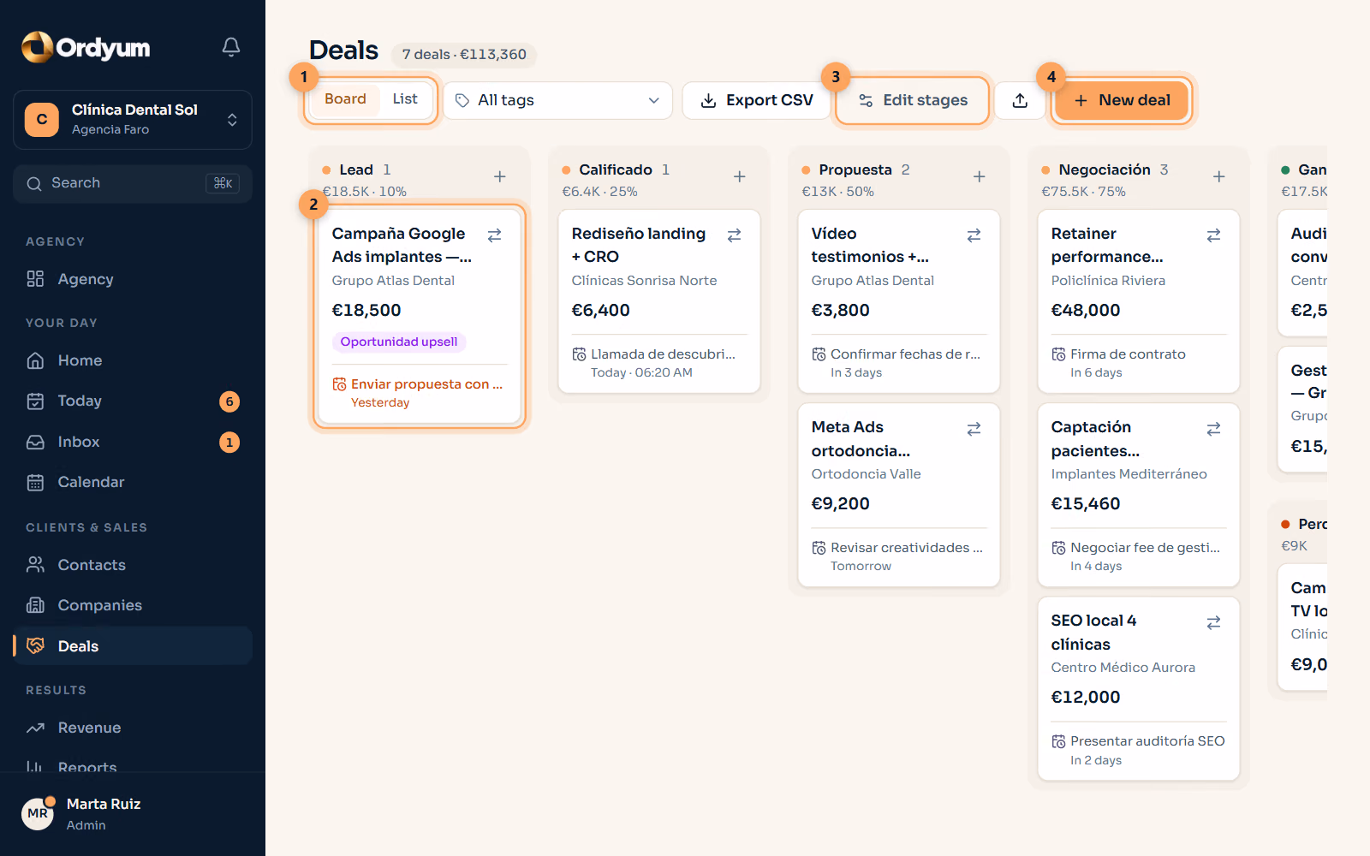This screenshot has height=856, width=1370.
Task: Switch to List view
Action: tap(405, 99)
